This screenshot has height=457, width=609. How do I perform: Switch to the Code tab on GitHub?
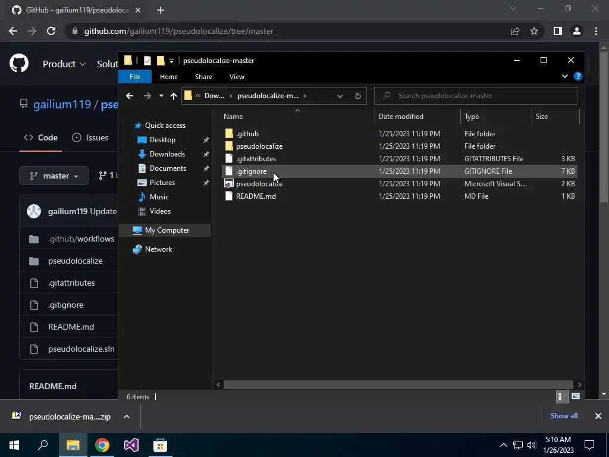tap(41, 137)
